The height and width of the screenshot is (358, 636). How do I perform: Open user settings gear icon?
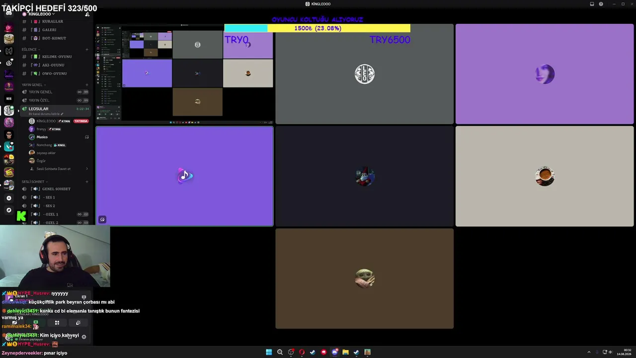pyautogui.click(x=84, y=337)
